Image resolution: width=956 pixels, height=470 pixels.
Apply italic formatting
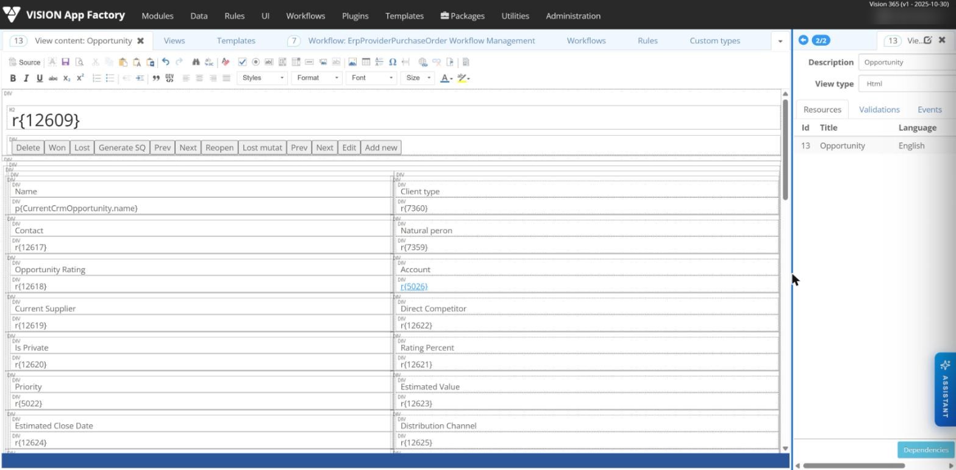pos(26,78)
